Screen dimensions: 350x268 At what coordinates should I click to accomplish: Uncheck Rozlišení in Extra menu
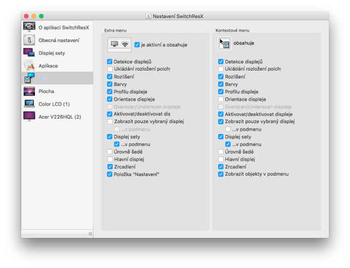click(x=109, y=77)
